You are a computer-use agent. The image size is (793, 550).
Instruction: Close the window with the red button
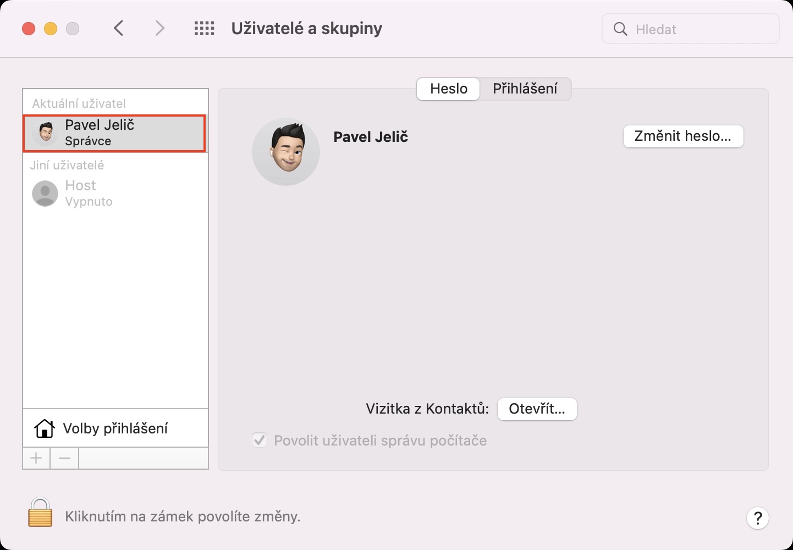tap(29, 29)
